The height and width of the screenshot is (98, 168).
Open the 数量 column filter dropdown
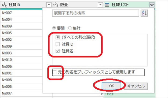100,5
